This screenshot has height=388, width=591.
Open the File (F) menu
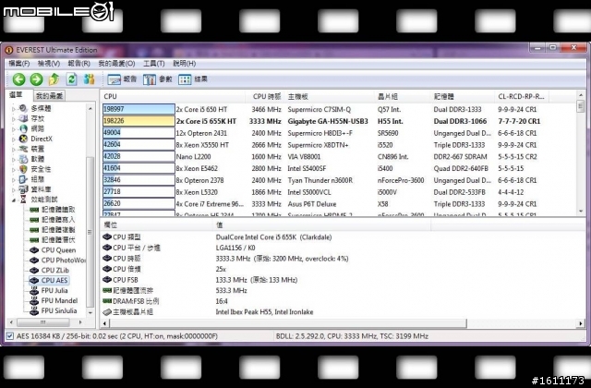tap(18, 64)
